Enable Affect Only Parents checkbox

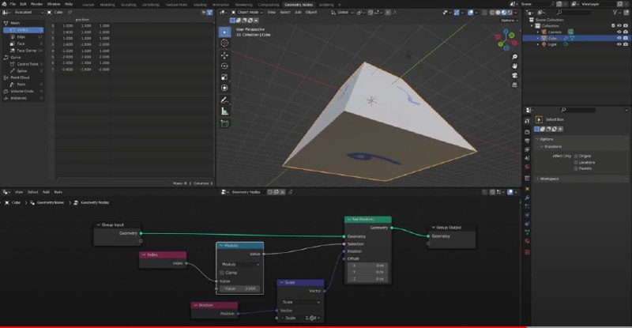click(576, 168)
